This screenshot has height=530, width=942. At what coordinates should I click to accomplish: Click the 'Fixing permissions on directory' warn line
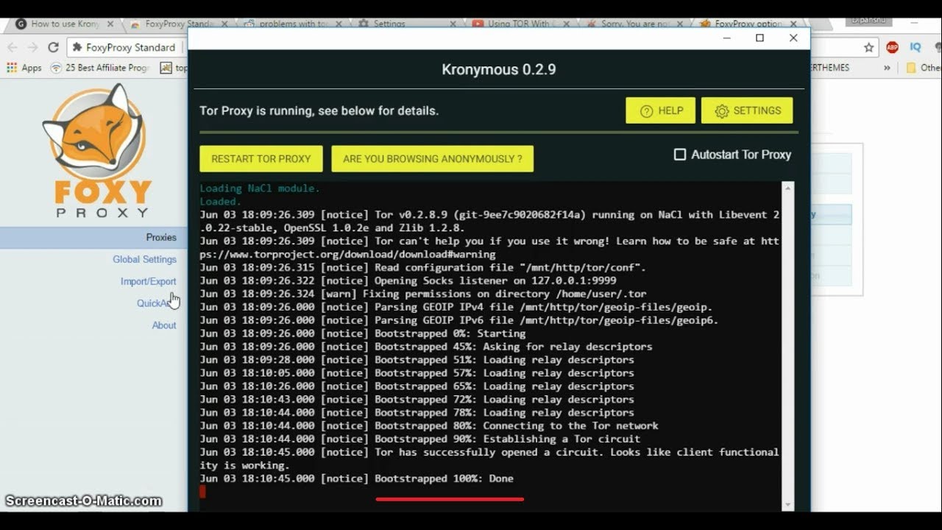[x=423, y=294]
